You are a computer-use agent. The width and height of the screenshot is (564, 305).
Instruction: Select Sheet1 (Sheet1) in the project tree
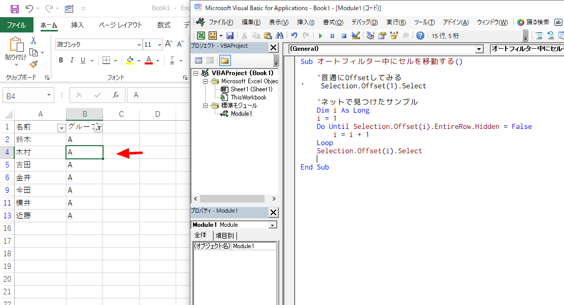tap(251, 89)
